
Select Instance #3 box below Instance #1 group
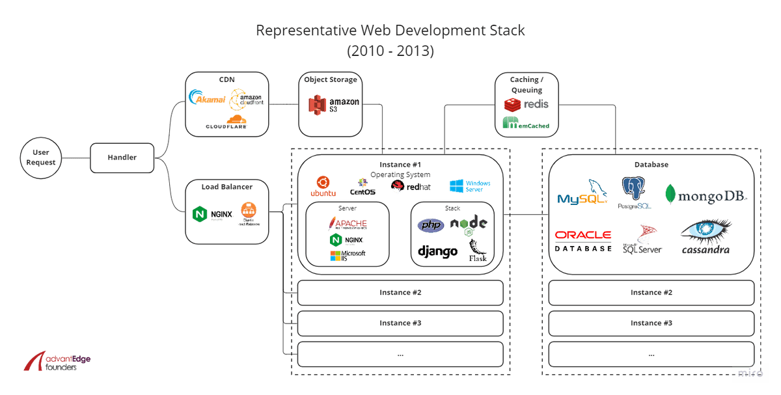coord(400,323)
